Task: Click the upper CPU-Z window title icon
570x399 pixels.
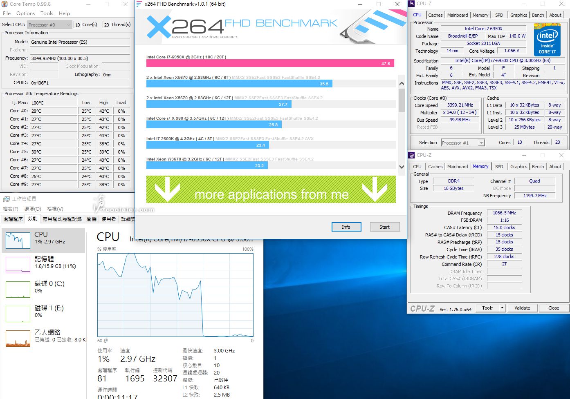Action: coord(412,4)
